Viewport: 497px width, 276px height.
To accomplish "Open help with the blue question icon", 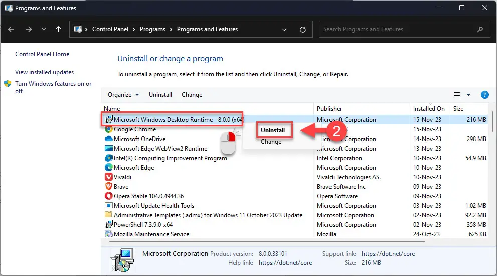I will pyautogui.click(x=484, y=95).
